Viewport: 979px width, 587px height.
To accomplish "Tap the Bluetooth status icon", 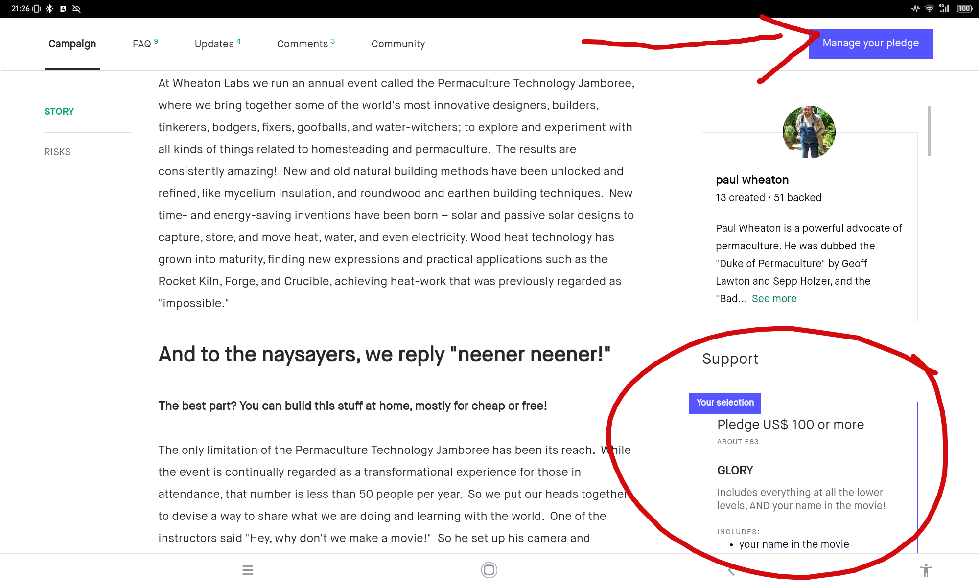I will click(49, 9).
